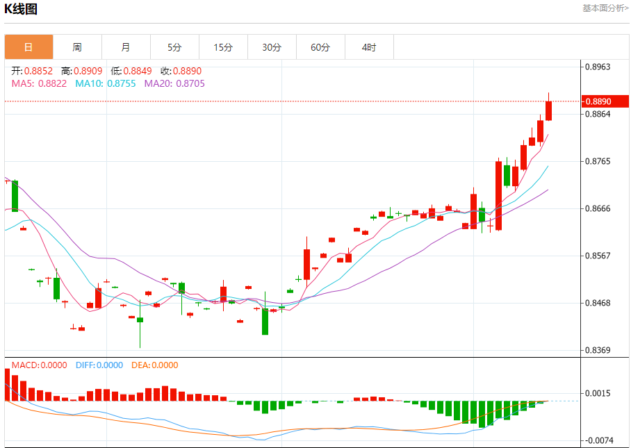Select the 日 daily chart tab
This screenshot has height=448, width=631.
[28, 47]
